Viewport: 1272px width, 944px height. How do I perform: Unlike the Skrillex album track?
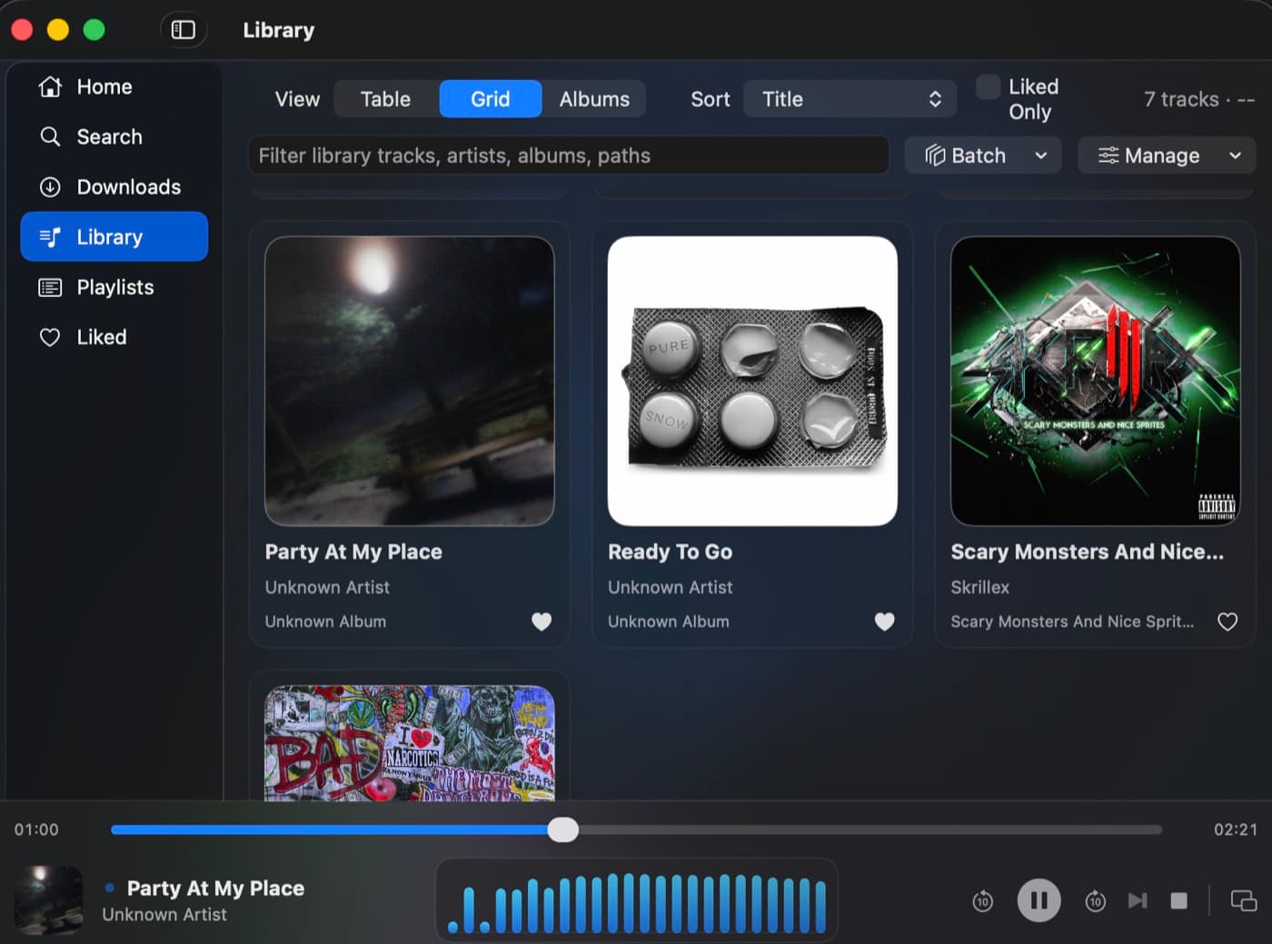(x=1227, y=621)
